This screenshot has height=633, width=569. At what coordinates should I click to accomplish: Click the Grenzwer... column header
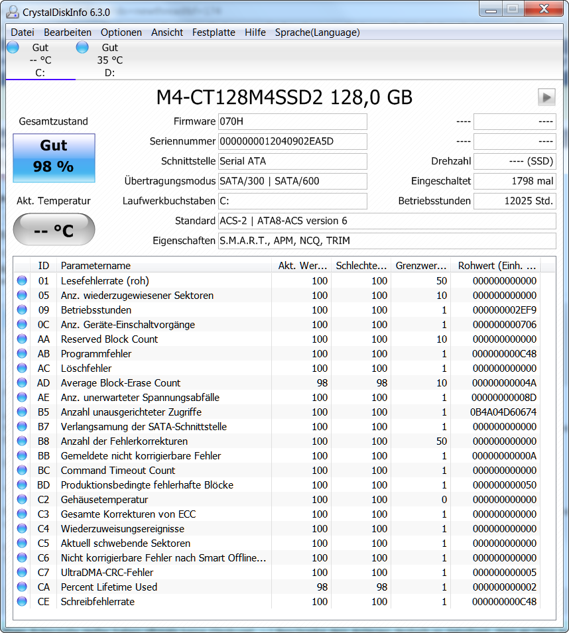(421, 265)
